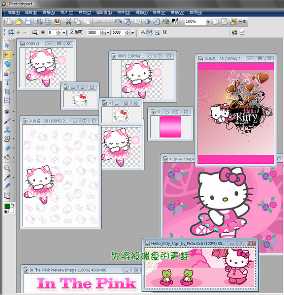Select the Eyedropper tool
This screenshot has height=295, width=284.
tap(7, 177)
